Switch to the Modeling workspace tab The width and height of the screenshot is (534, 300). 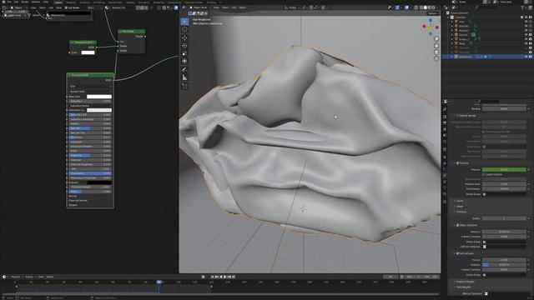(x=71, y=2)
